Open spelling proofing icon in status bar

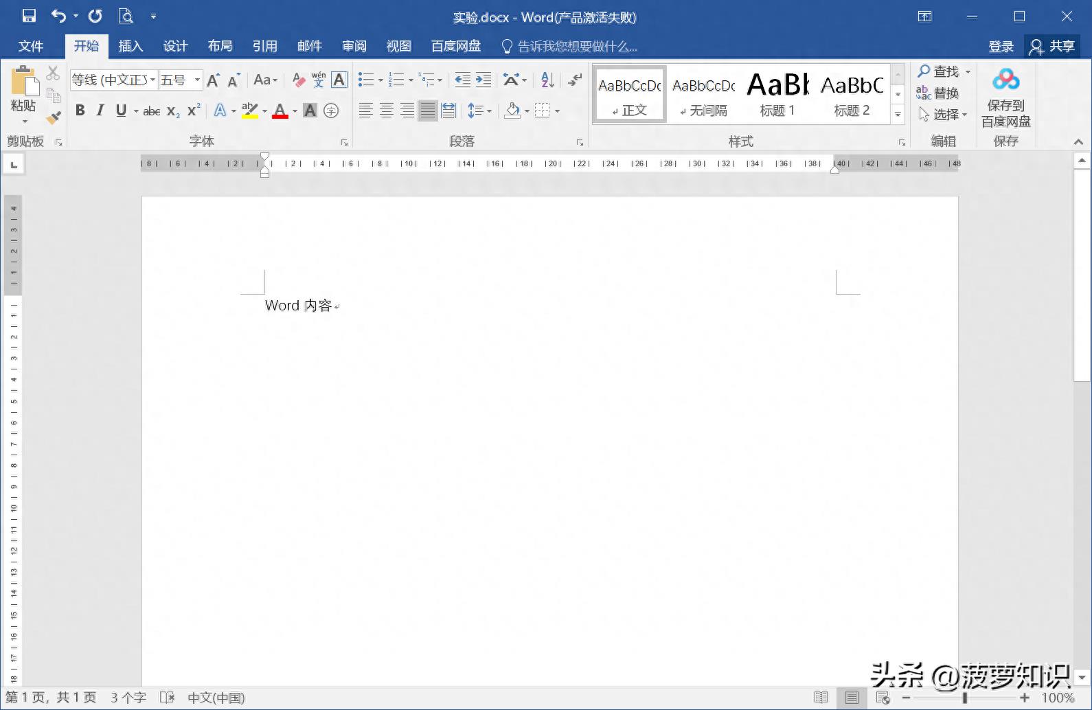pyautogui.click(x=168, y=698)
